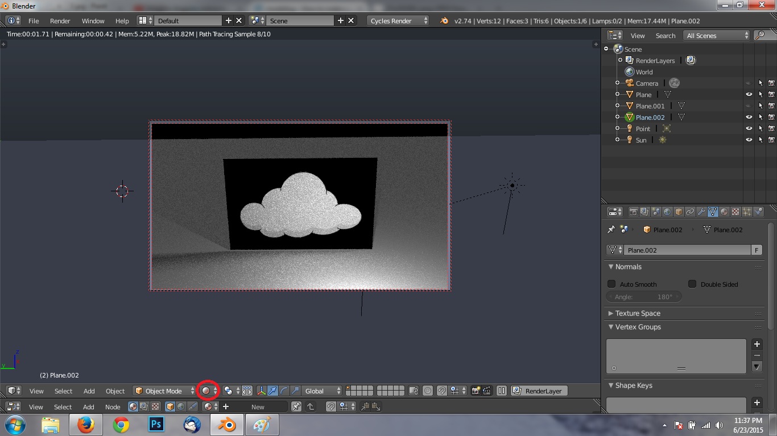
Task: Open the Help menu
Action: 122,20
